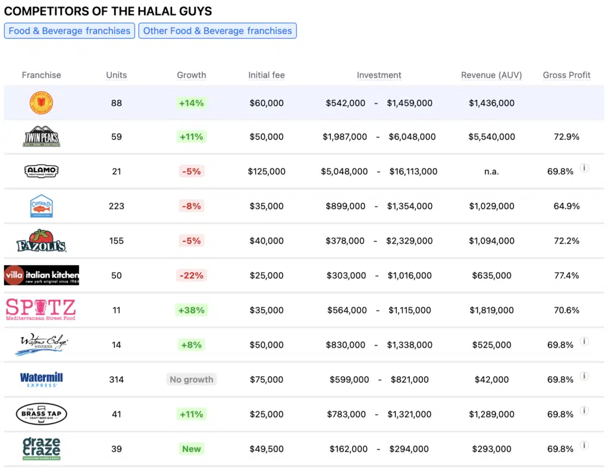
Task: Click The Halal Guys logo
Action: coord(41,103)
